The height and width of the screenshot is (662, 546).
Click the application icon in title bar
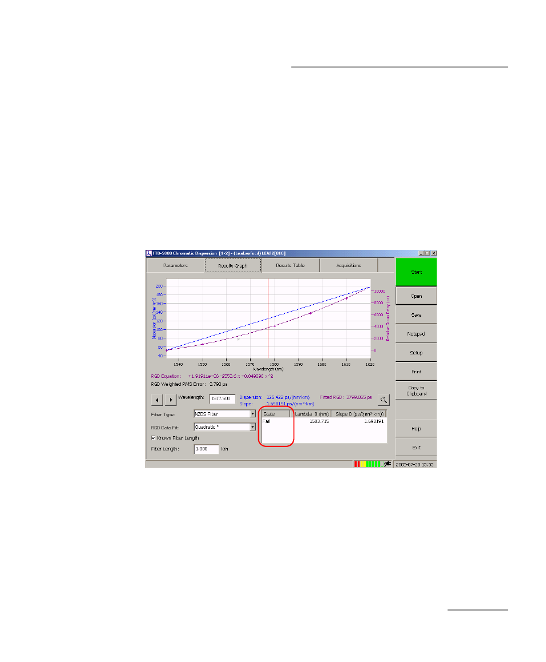click(149, 253)
